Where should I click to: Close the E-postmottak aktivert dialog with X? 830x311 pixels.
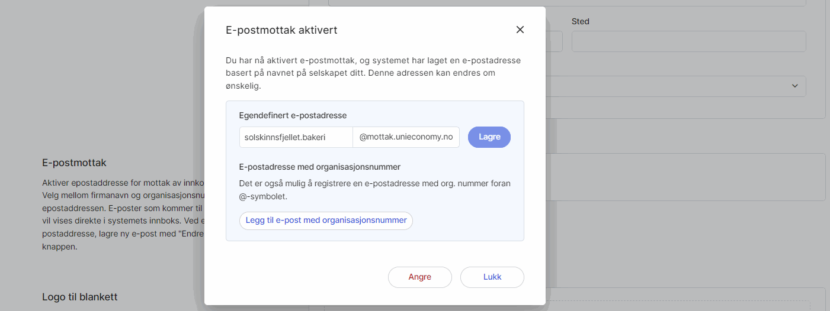(x=520, y=30)
